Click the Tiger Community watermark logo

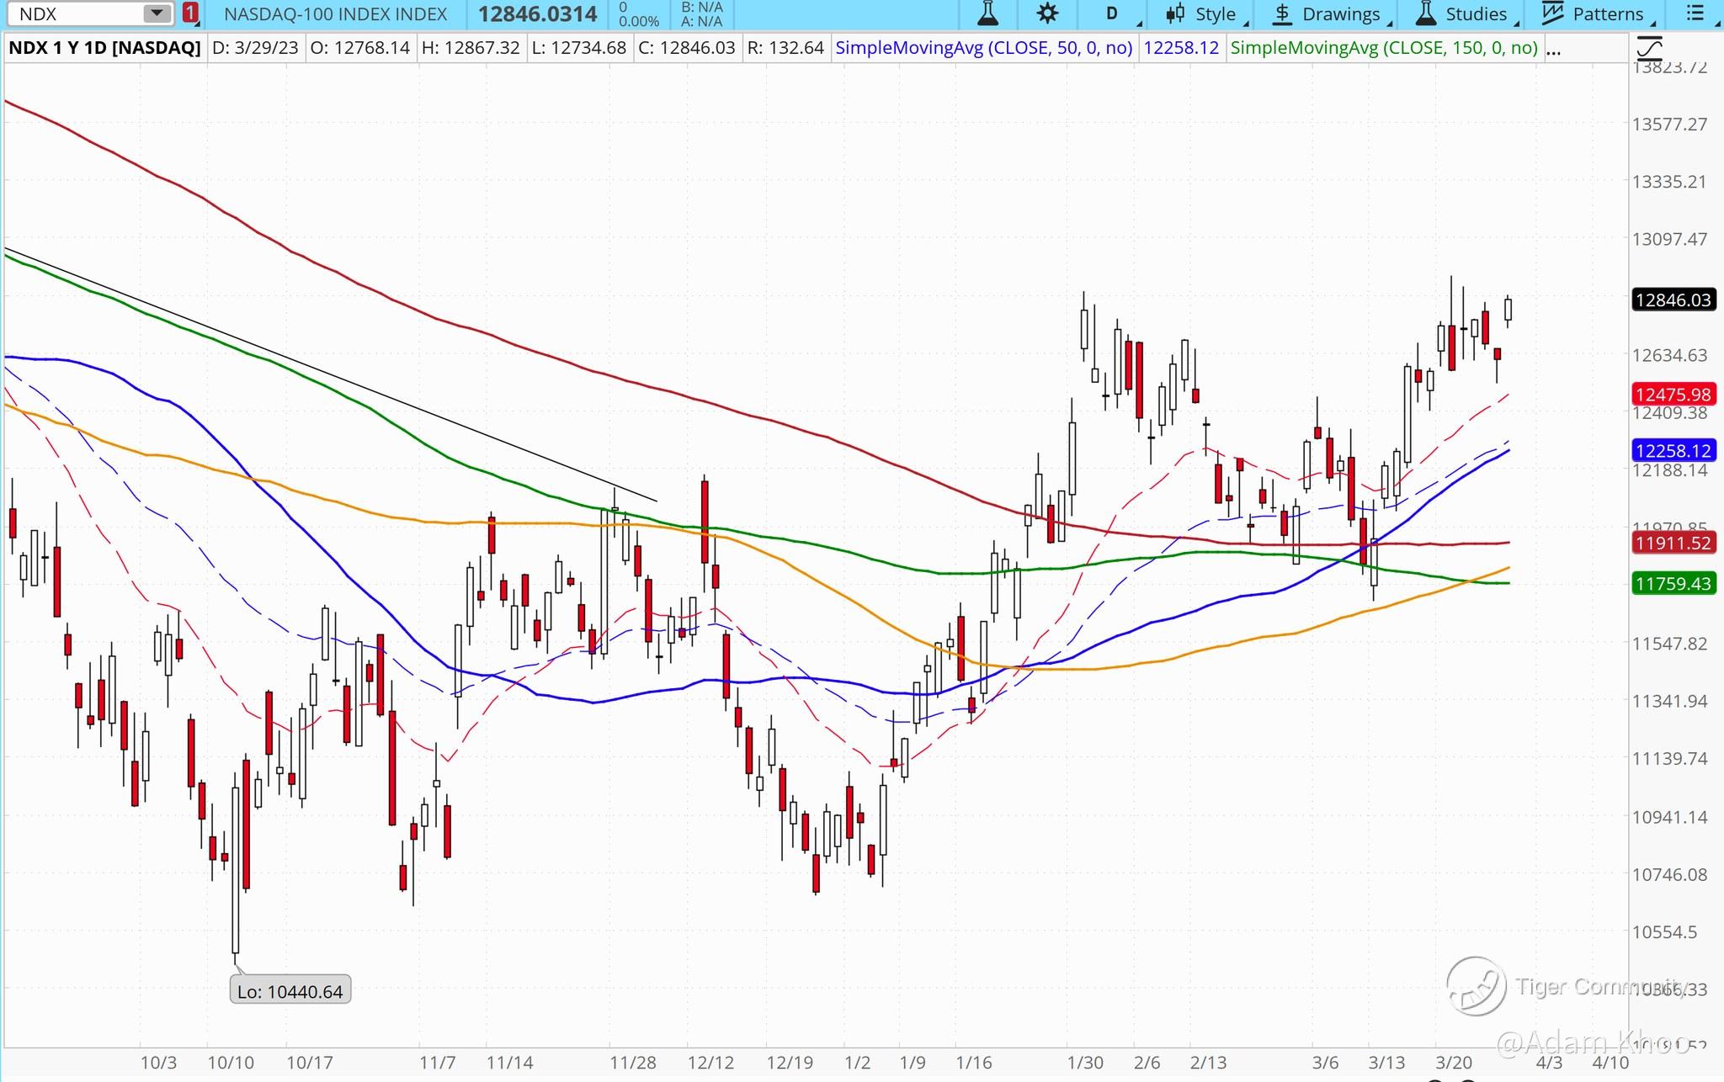1476,986
